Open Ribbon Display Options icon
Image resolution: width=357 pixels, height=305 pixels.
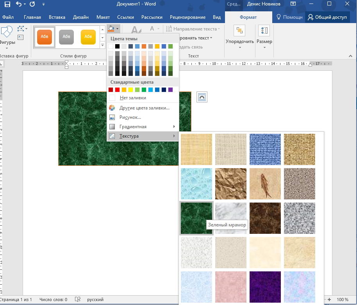293,4
